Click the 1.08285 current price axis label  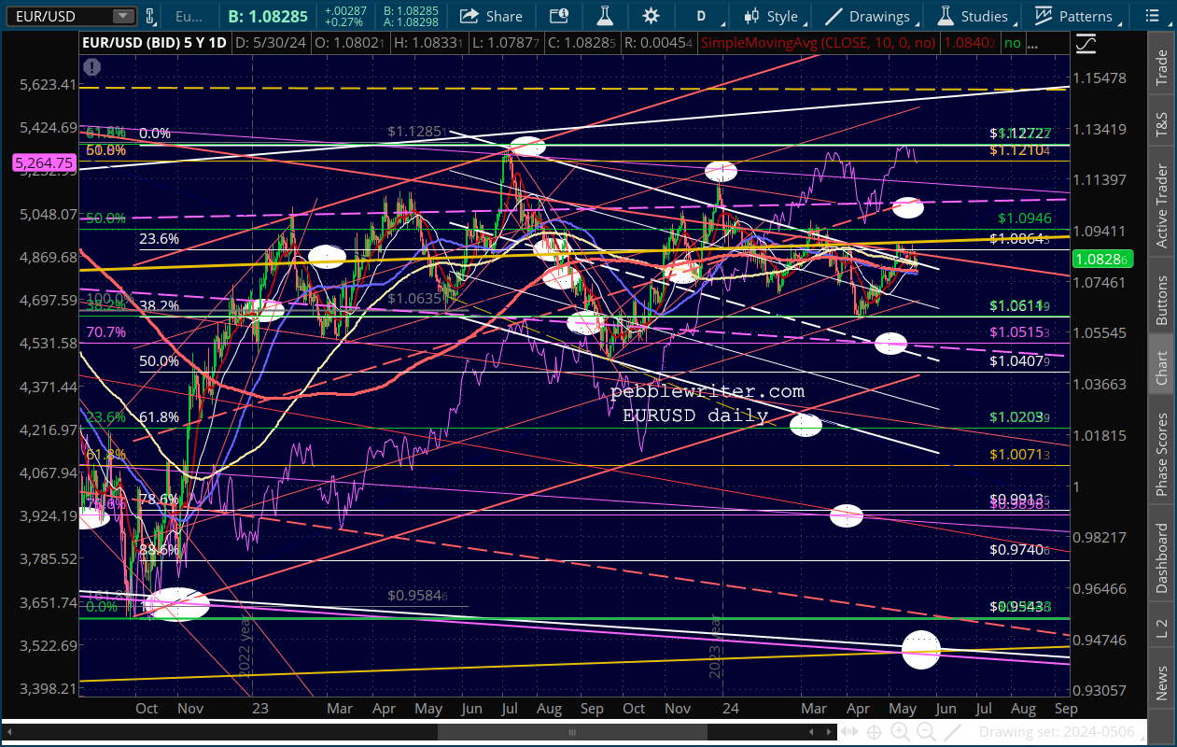pos(1102,261)
